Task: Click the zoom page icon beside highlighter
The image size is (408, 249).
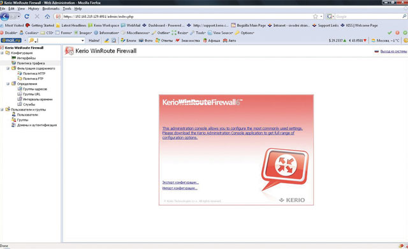Action: 113,40
